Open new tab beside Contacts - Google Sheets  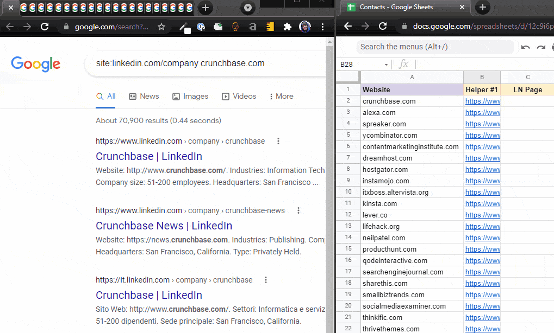483,8
